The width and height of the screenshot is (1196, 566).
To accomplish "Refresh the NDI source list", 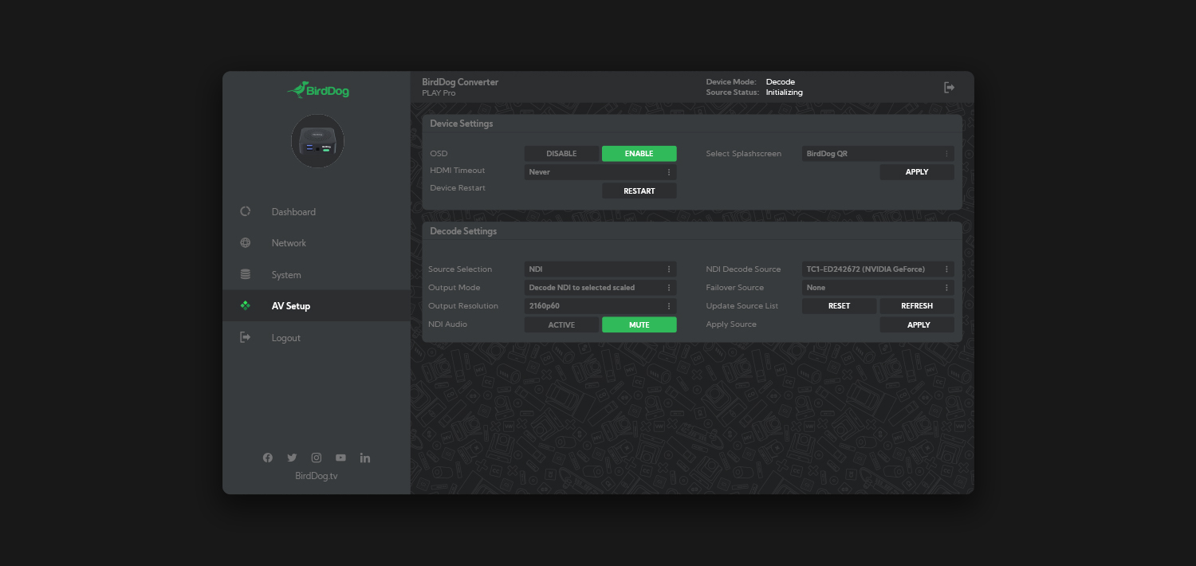I will tap(916, 306).
